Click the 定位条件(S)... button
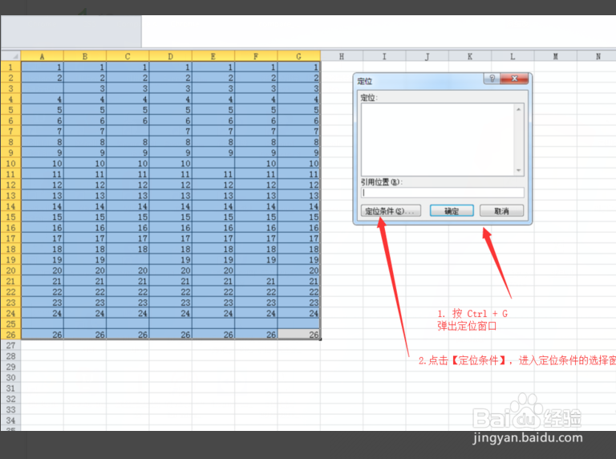The height and width of the screenshot is (459, 616). click(391, 211)
